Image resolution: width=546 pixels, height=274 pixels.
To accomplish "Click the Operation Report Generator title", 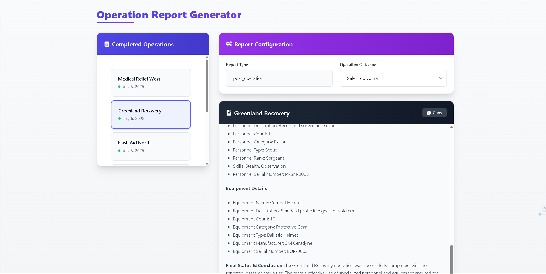I will point(169,15).
